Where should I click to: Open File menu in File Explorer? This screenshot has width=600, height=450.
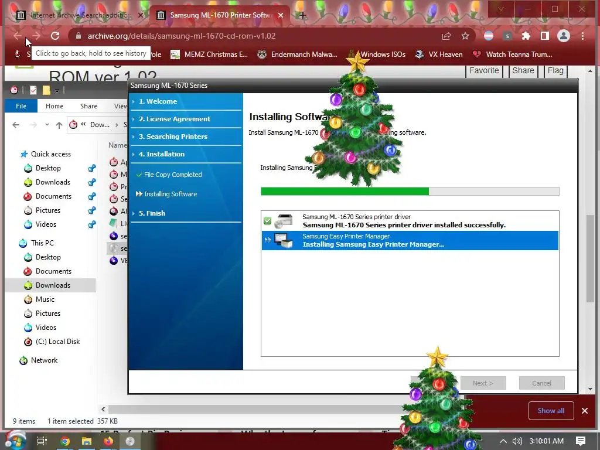click(21, 106)
